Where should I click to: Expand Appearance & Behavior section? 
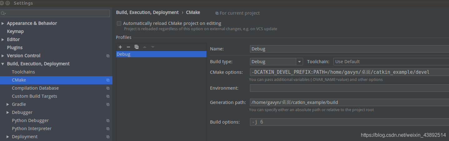[3, 23]
